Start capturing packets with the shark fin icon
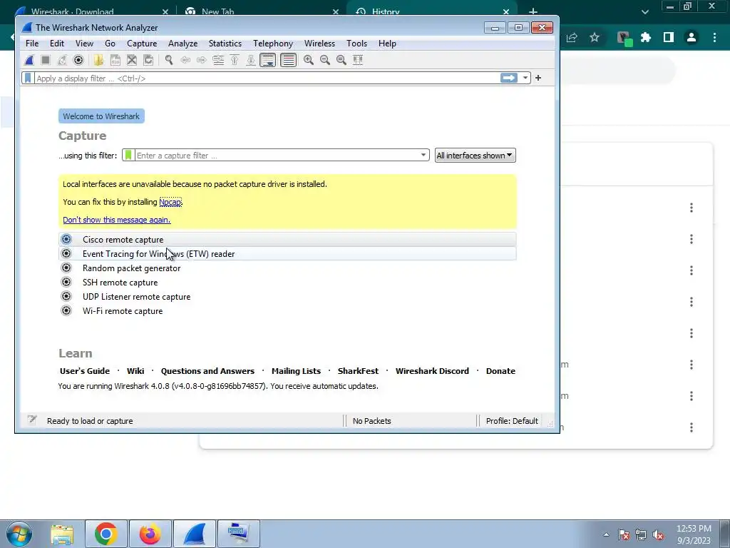The height and width of the screenshot is (548, 730). [x=29, y=60]
